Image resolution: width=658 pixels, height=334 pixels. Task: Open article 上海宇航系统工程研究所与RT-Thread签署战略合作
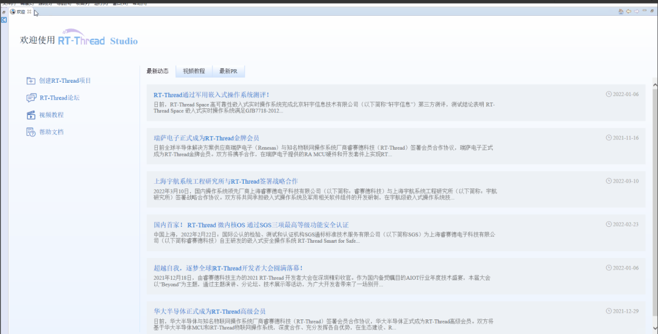[225, 181]
